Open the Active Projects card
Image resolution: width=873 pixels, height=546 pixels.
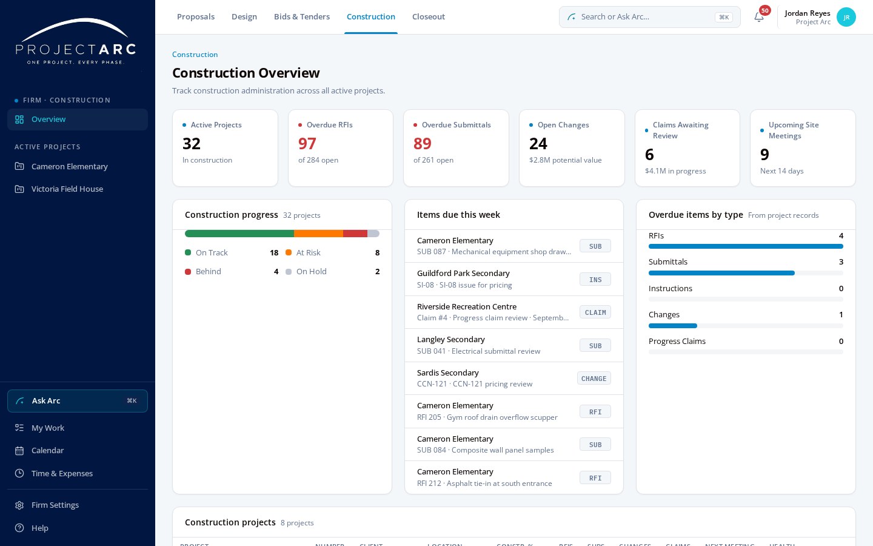(225, 148)
